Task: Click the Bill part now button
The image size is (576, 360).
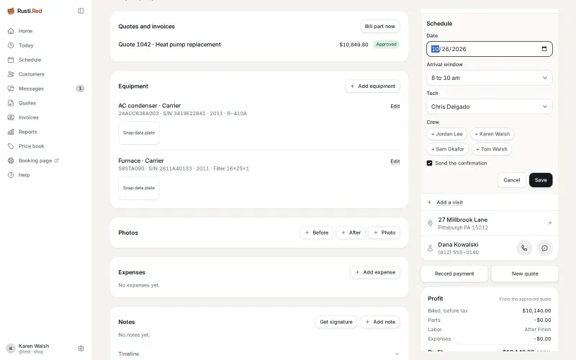Action: point(380,27)
